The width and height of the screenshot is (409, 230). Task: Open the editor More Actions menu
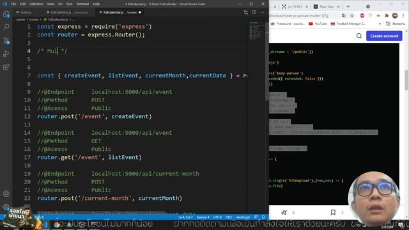pyautogui.click(x=262, y=12)
